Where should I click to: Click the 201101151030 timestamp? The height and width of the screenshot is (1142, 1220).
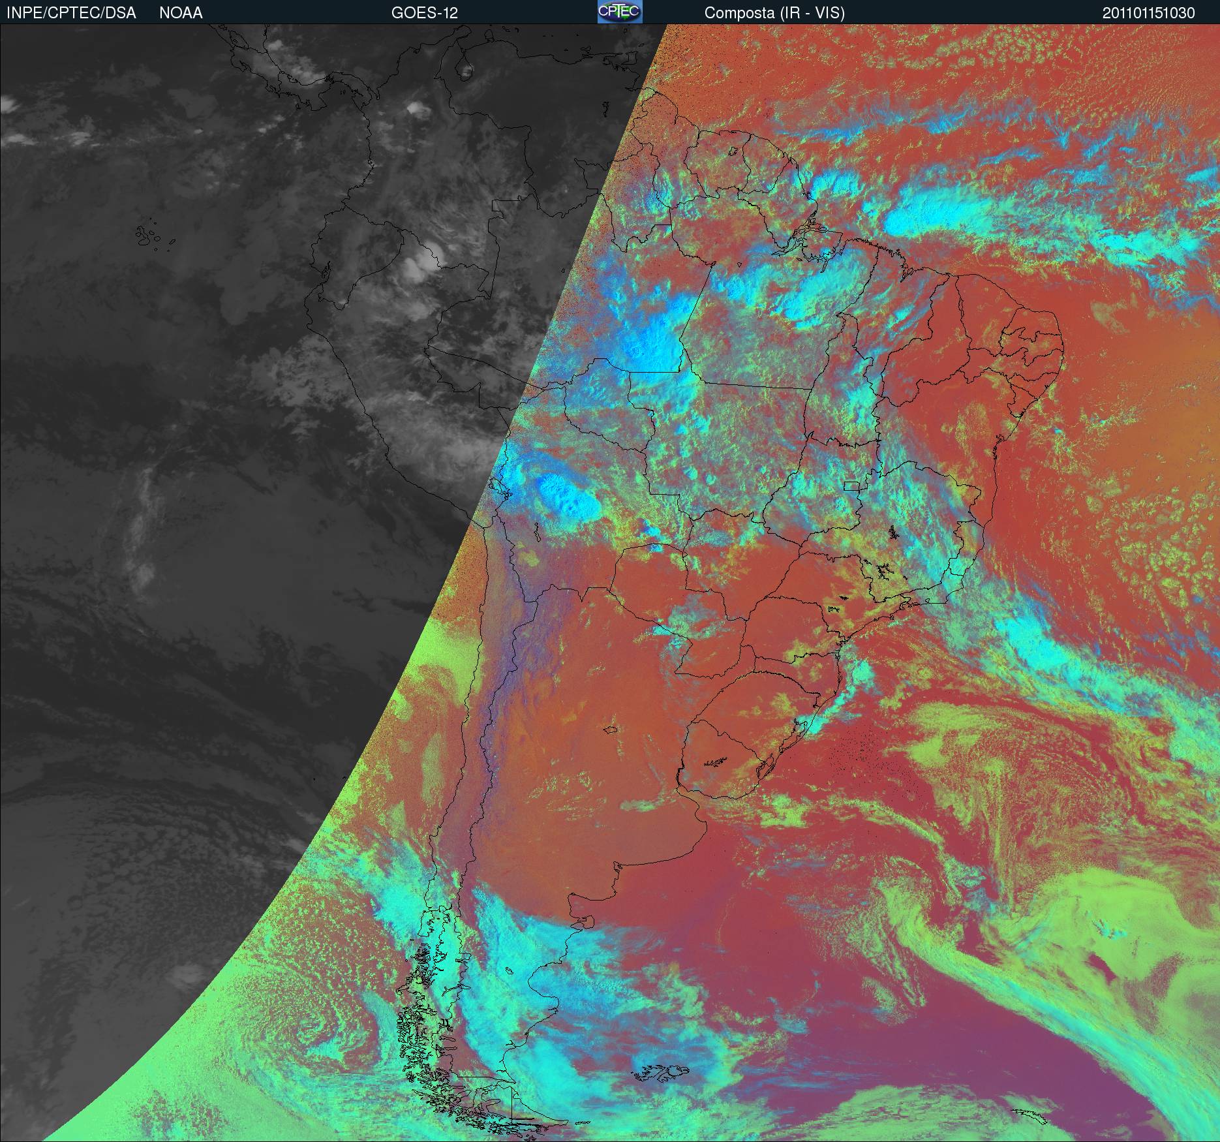pyautogui.click(x=1149, y=13)
